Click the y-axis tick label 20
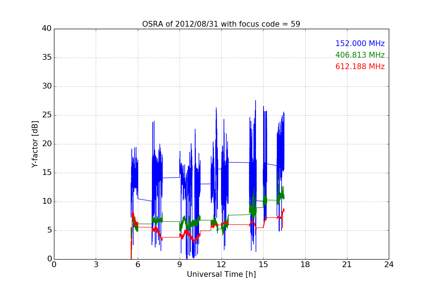This screenshot has height=288, width=432. coord(47,144)
